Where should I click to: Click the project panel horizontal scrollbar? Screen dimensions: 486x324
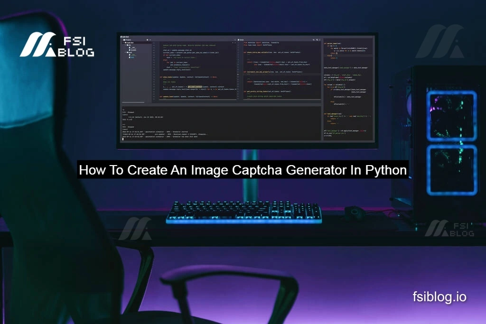tap(134, 102)
